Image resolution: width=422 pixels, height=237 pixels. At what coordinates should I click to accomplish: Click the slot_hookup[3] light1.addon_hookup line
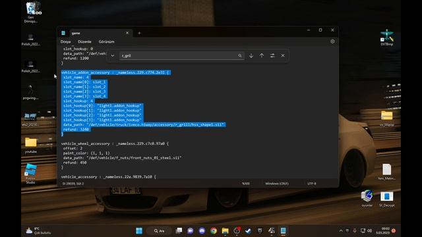pos(102,120)
